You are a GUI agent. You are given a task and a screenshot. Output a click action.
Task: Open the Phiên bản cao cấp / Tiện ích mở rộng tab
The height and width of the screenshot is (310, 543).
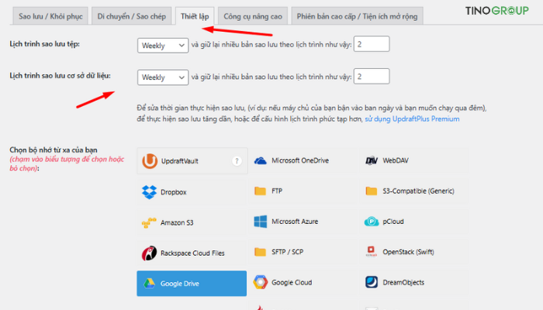357,16
